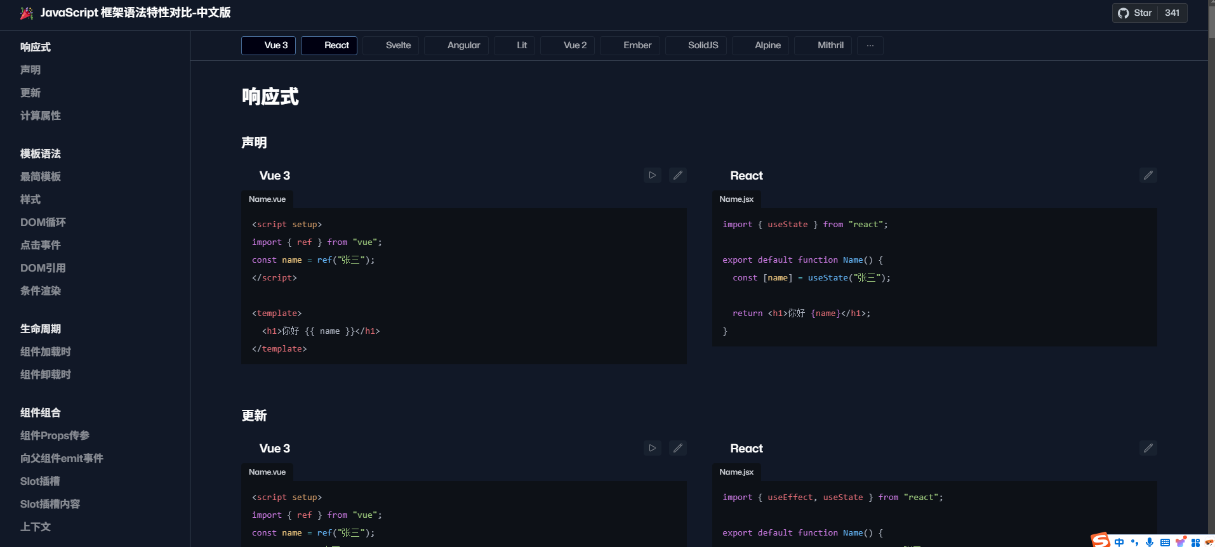Jump to DOM循环 sidebar link
Viewport: 1215px width, 547px height.
tap(43, 222)
